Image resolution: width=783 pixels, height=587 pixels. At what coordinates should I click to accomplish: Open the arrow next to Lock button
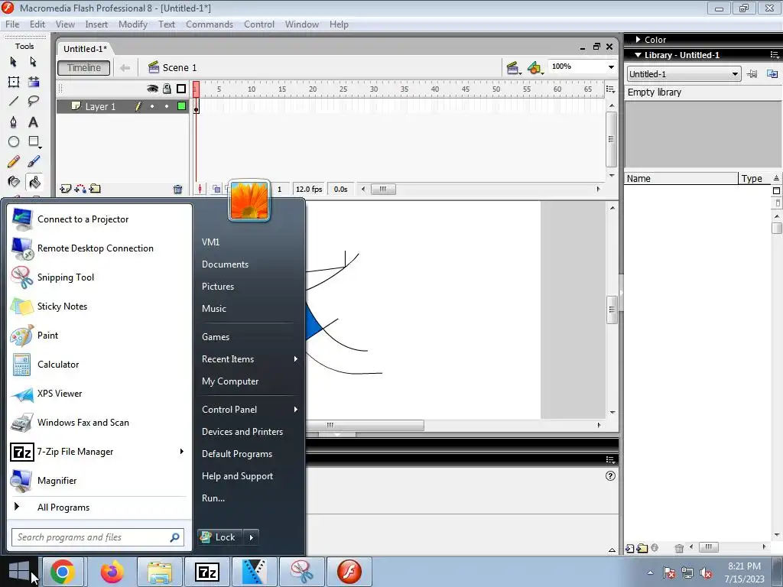(x=251, y=537)
